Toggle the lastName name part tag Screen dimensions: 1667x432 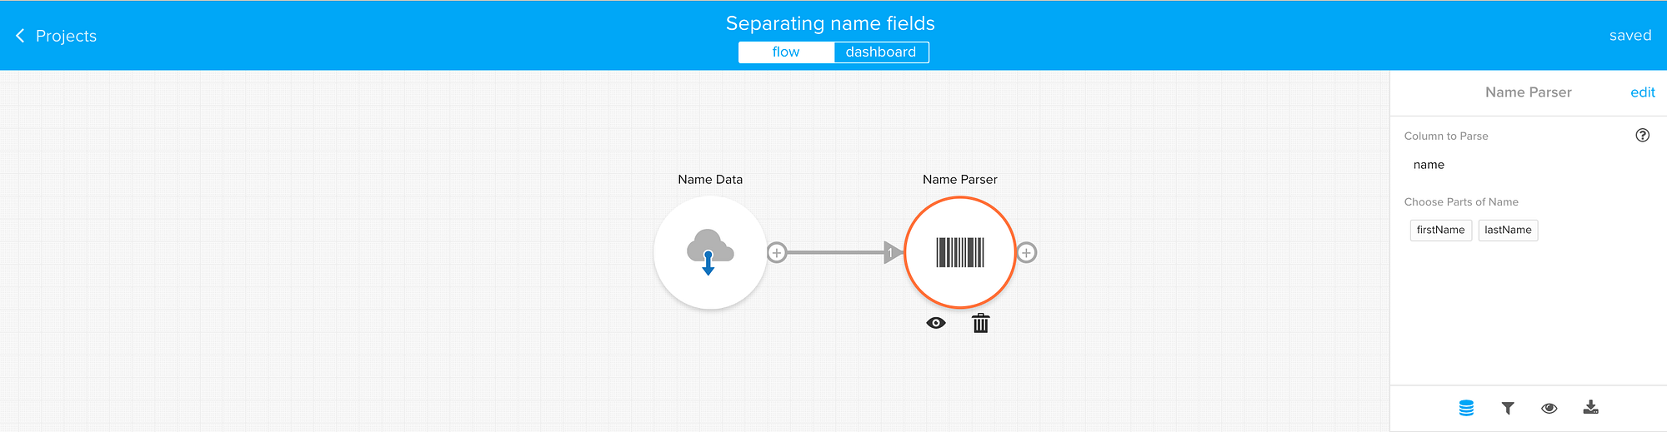coord(1507,231)
